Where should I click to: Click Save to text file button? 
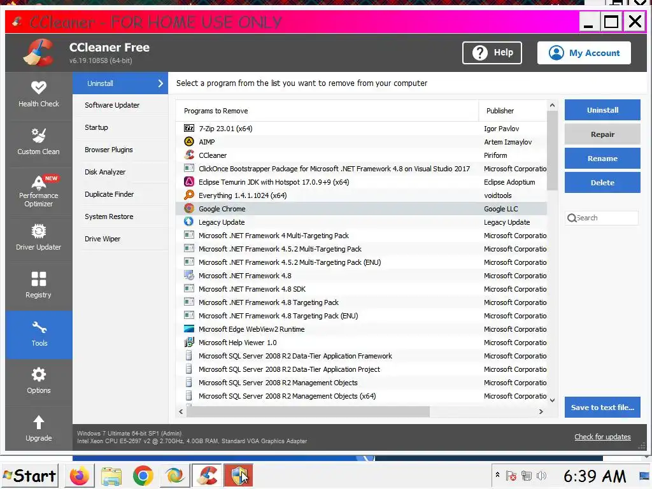tap(602, 407)
